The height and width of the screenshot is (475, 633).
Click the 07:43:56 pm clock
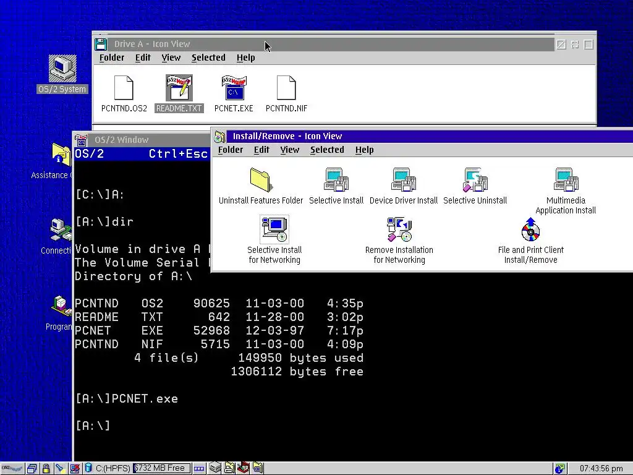[601, 469]
